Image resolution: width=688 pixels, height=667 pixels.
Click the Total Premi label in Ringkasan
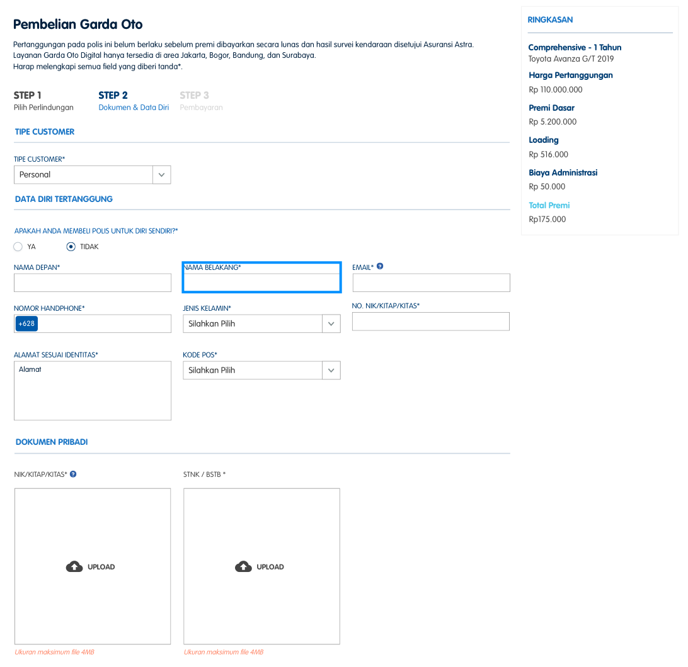(x=549, y=205)
